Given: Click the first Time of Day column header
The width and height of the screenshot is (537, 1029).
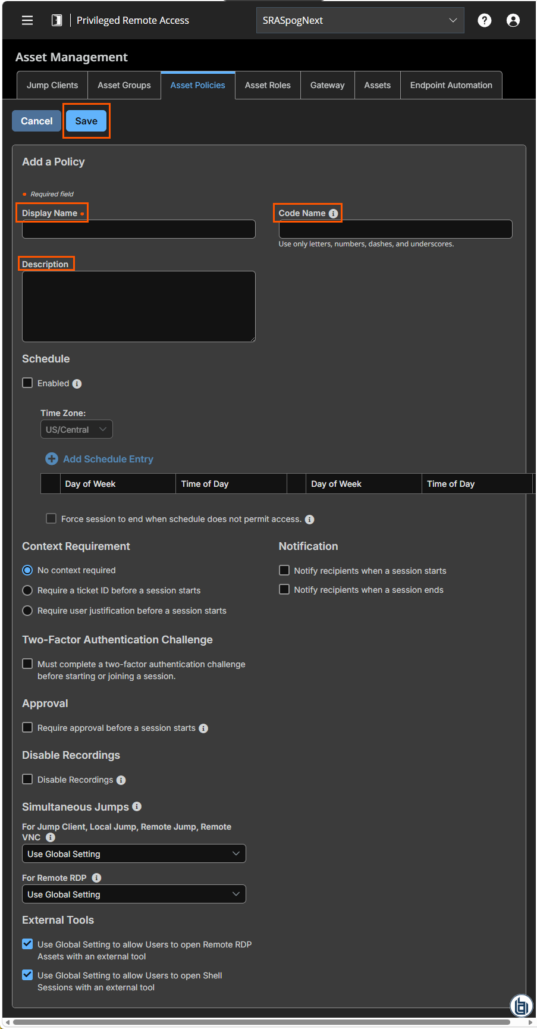Looking at the screenshot, I should click(231, 484).
